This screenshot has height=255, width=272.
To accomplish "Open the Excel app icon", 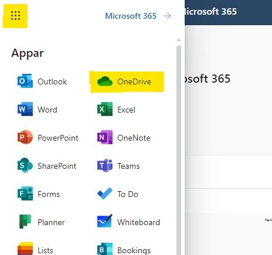I will pyautogui.click(x=105, y=109).
